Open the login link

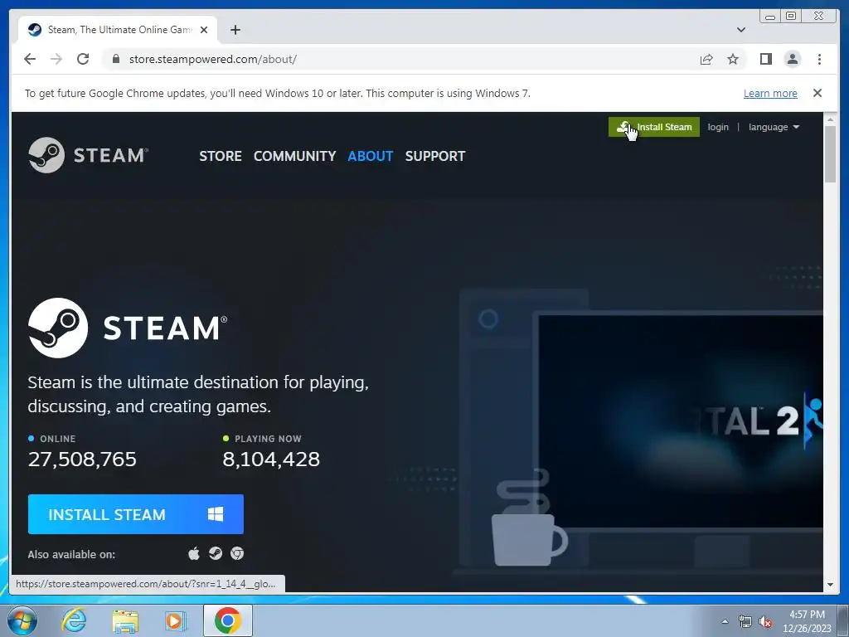pos(717,127)
